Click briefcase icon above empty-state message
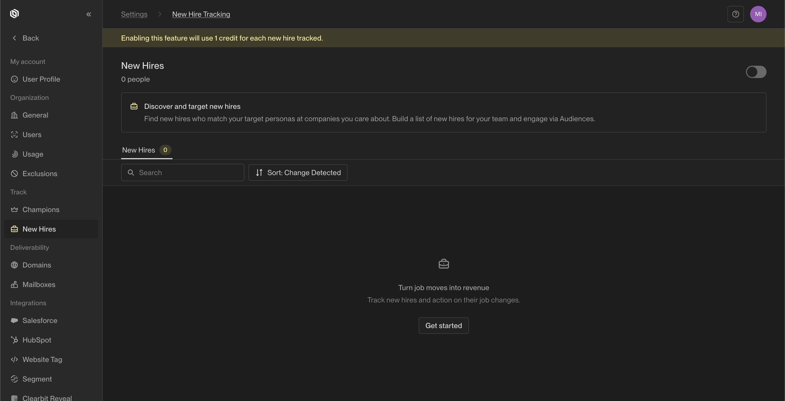Image resolution: width=785 pixels, height=401 pixels. (444, 264)
